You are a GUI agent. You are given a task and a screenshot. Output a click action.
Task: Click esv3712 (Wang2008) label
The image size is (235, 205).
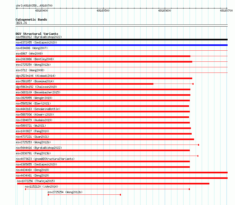coord(30,70)
